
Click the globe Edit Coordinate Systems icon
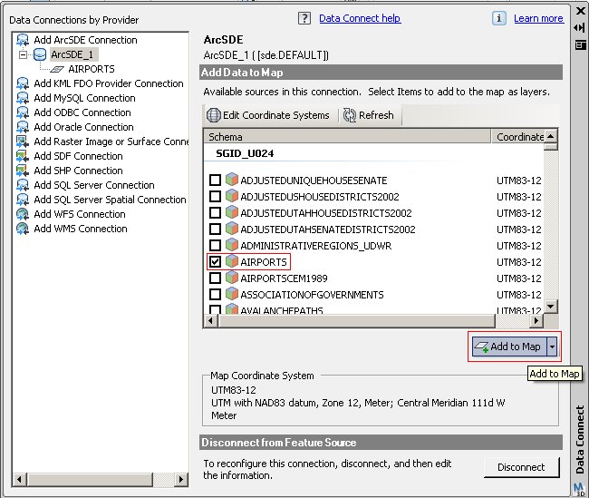click(214, 115)
